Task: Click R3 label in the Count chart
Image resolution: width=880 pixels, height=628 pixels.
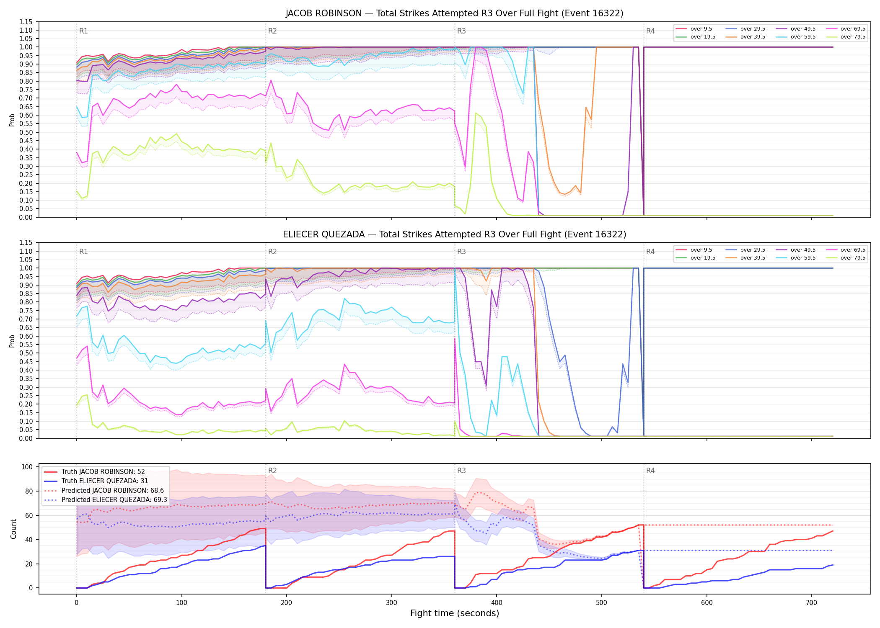Action: (x=461, y=471)
